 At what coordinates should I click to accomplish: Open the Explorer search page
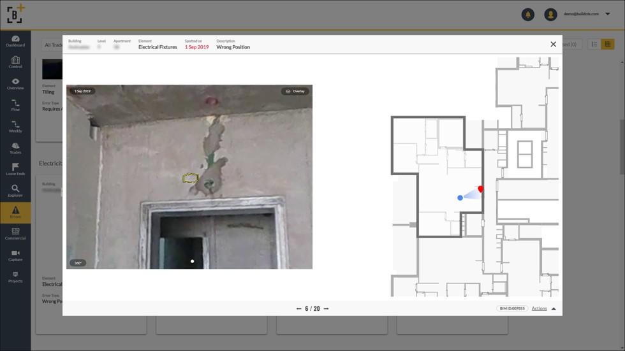(x=15, y=191)
